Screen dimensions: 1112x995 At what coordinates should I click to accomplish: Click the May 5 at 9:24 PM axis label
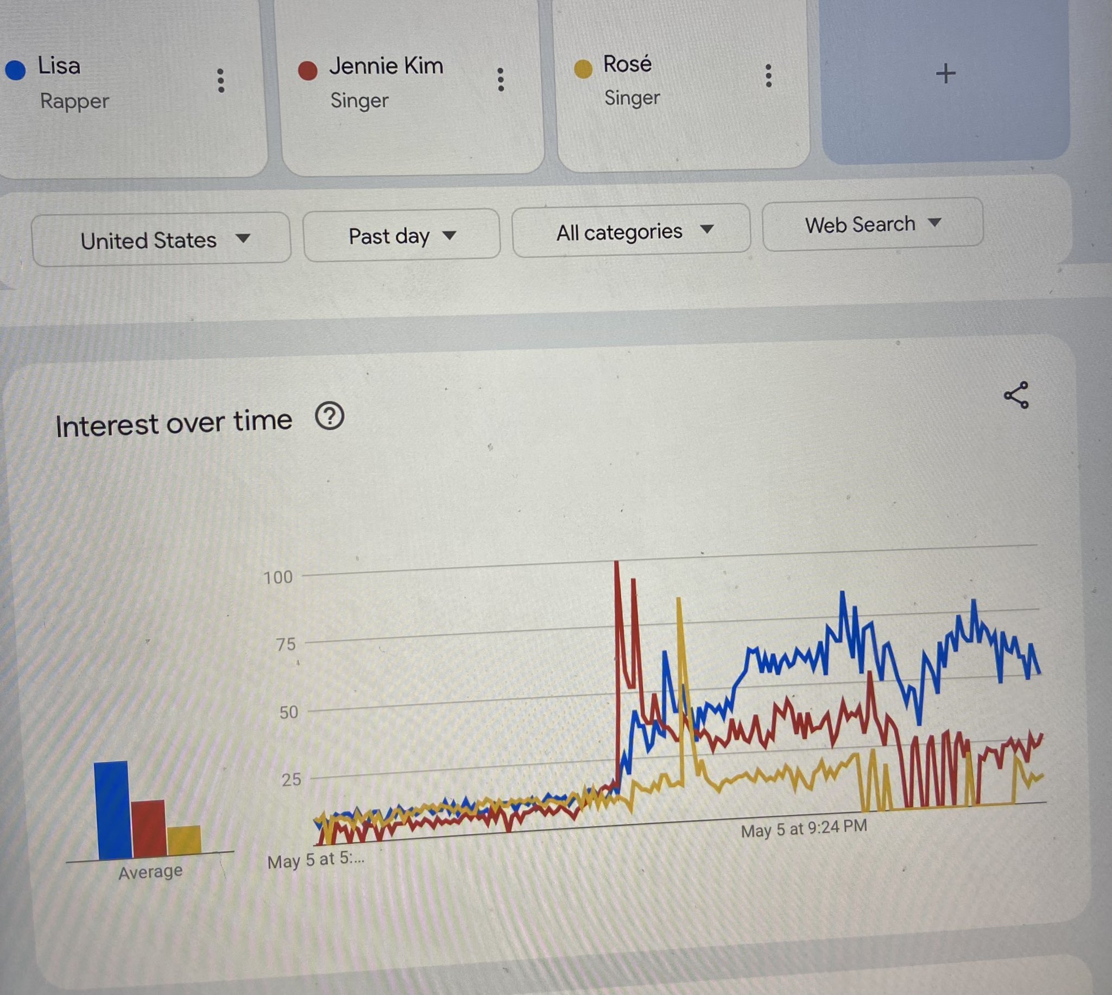point(804,829)
